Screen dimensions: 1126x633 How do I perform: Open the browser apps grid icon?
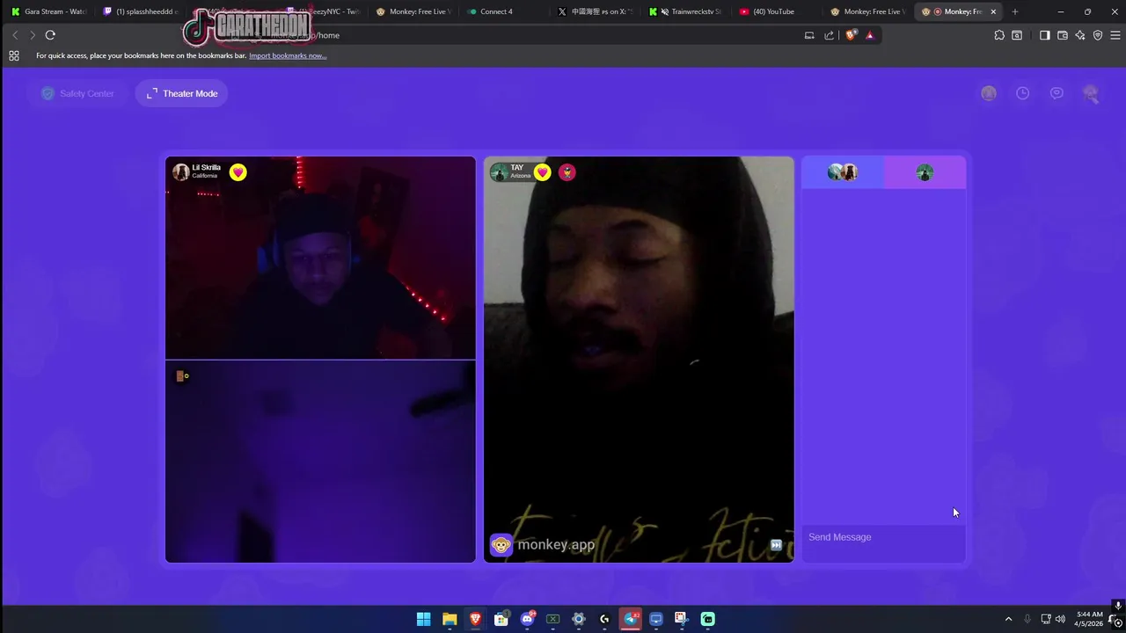[14, 55]
